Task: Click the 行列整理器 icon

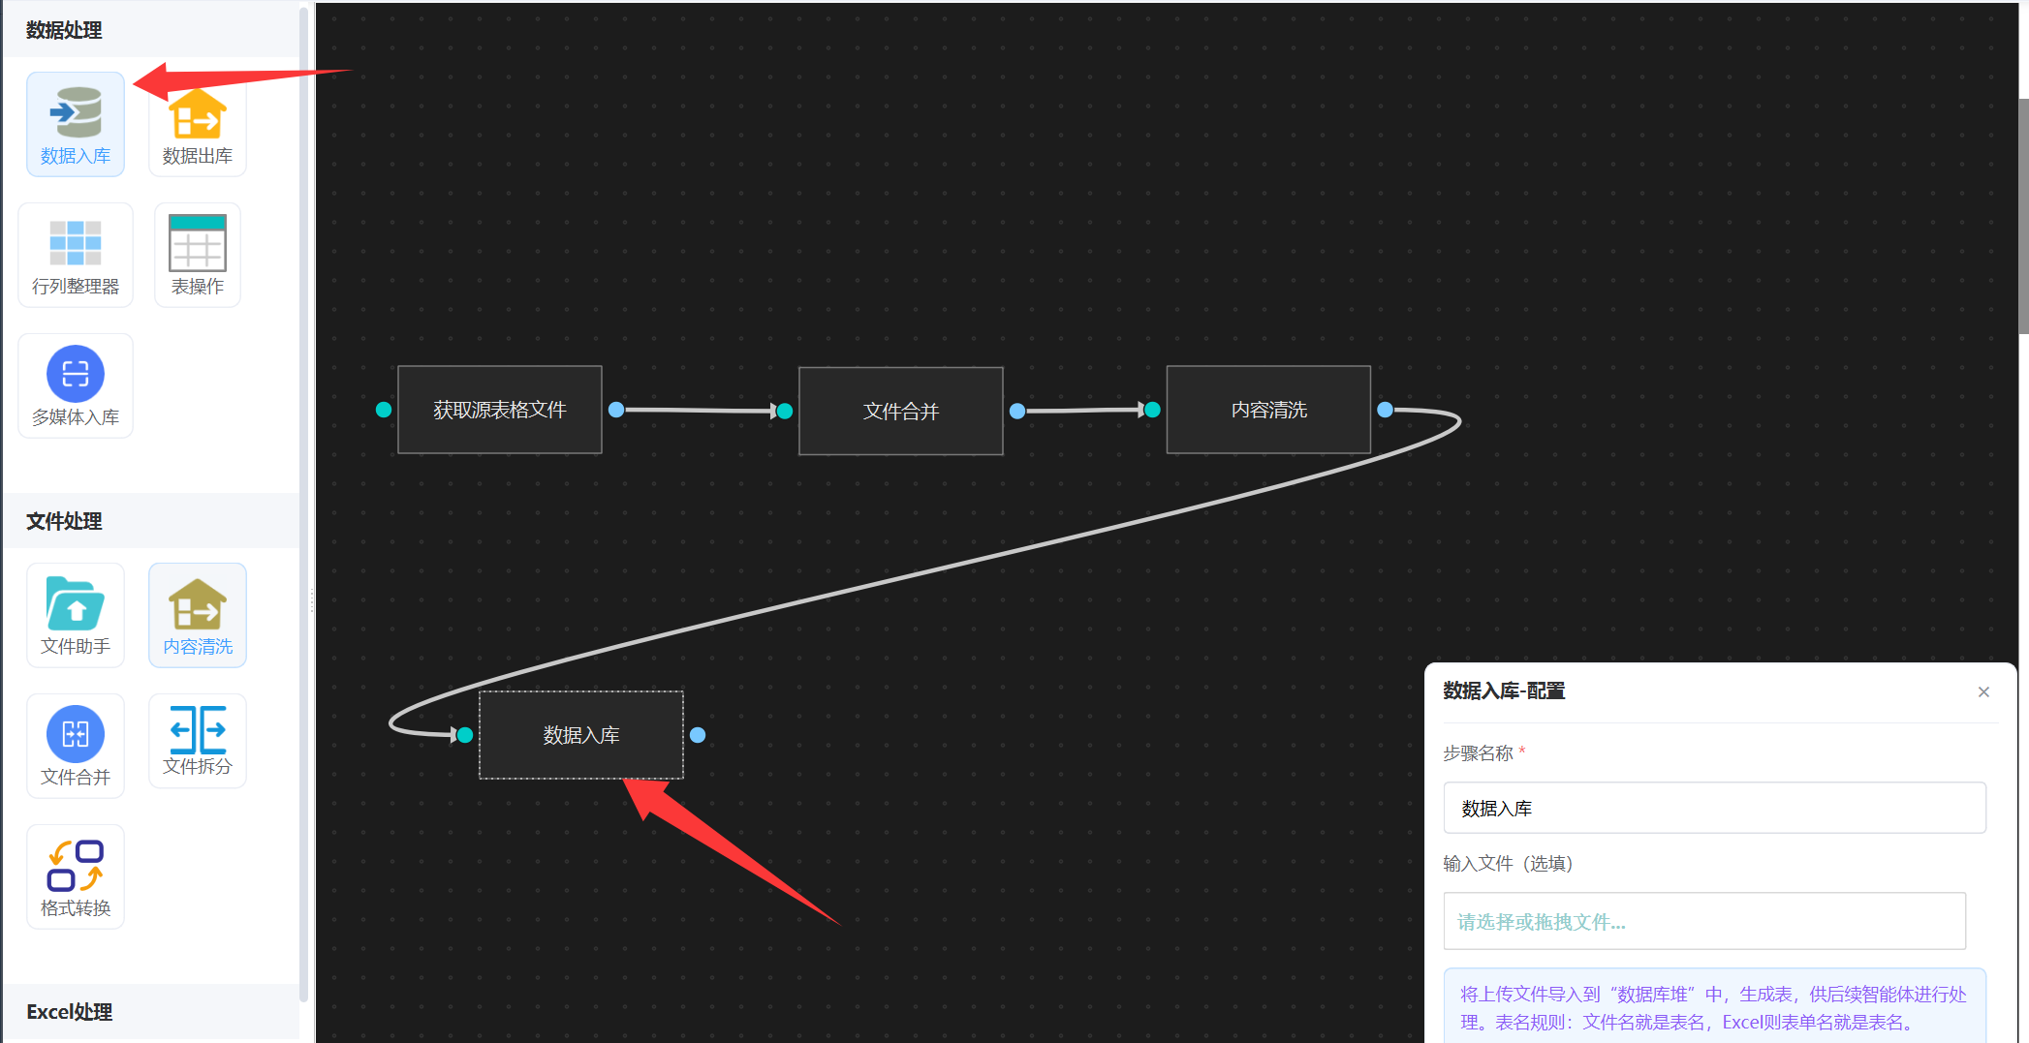Action: (x=76, y=256)
